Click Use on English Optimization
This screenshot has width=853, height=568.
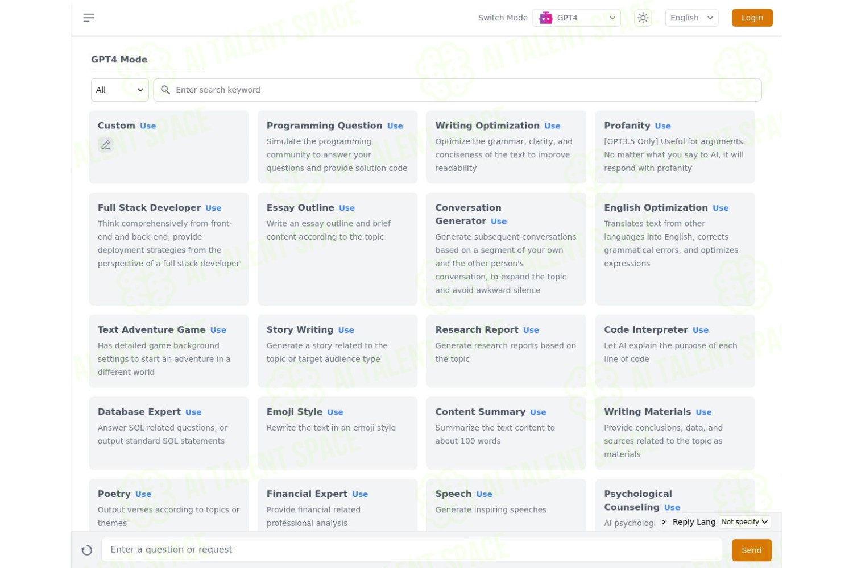click(721, 208)
